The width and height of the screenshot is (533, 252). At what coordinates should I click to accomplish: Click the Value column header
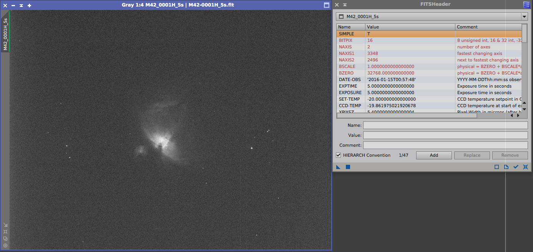click(x=410, y=27)
